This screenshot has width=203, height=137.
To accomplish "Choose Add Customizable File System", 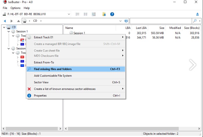I will tap(76, 76).
